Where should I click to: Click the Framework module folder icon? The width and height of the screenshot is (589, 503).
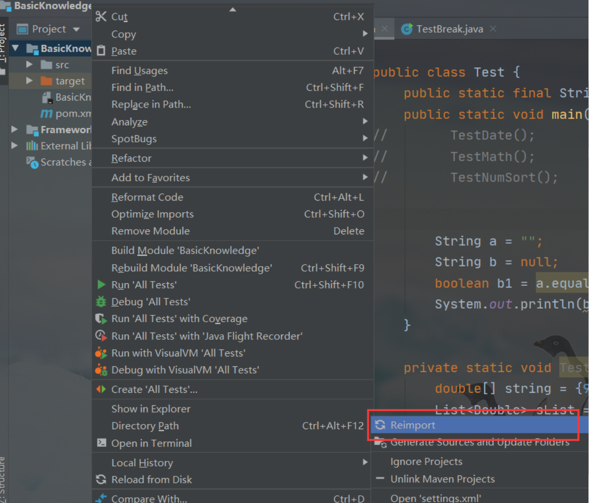32,130
